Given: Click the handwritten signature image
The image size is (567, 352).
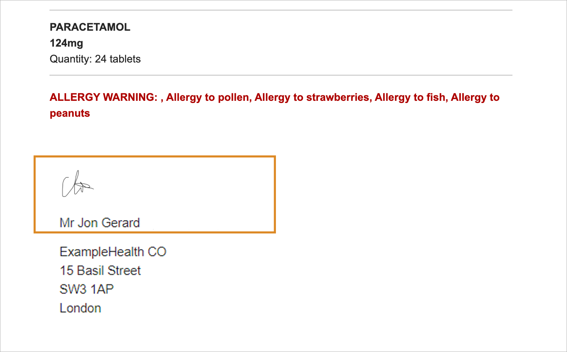Looking at the screenshot, I should (77, 184).
